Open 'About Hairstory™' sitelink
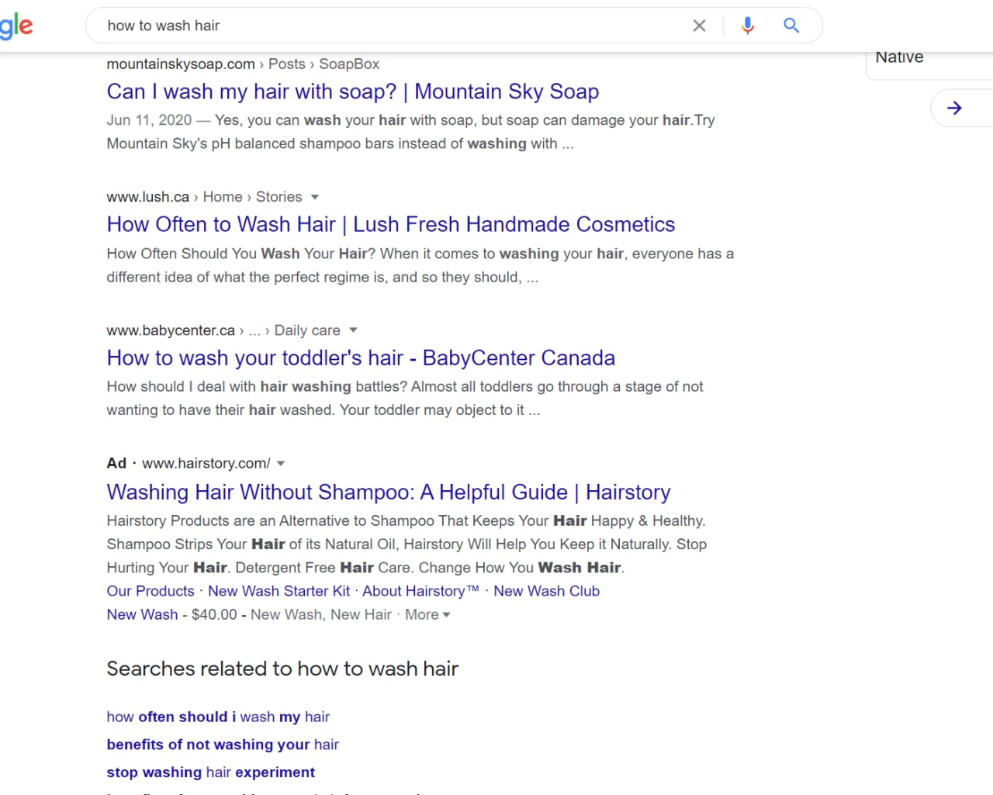Viewport: 993px width, 795px height. pyautogui.click(x=420, y=591)
